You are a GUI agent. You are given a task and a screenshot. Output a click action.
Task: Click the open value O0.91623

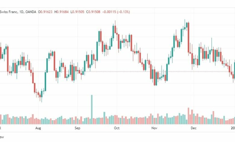(x=45, y=12)
